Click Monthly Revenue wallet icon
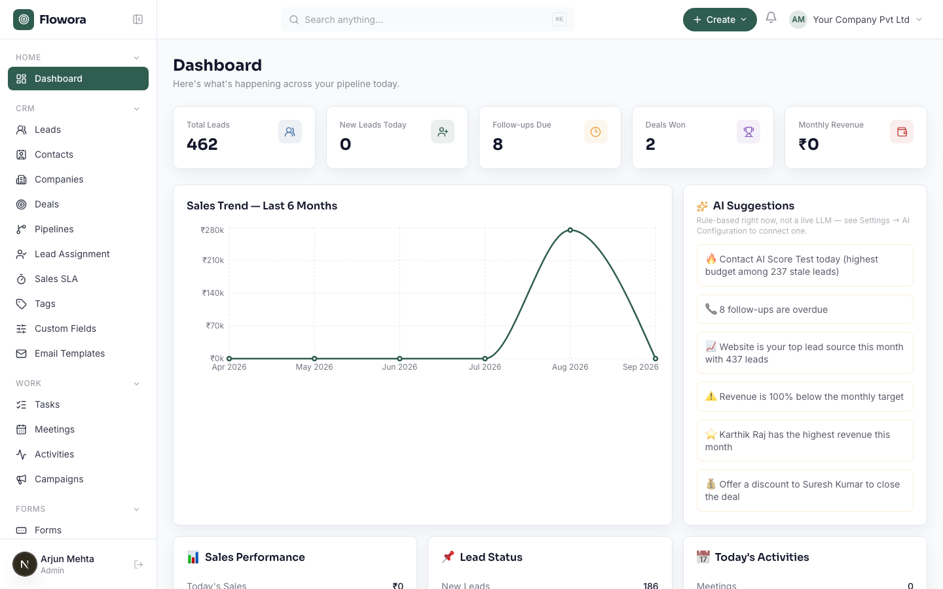943x589 pixels. [x=902, y=132]
